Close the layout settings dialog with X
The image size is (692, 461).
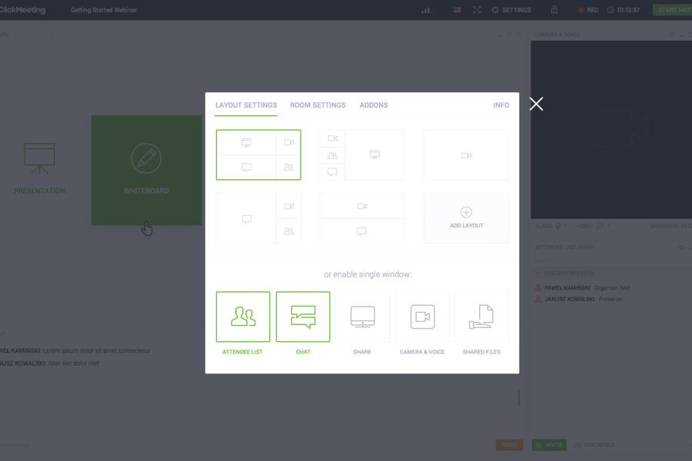click(x=536, y=104)
